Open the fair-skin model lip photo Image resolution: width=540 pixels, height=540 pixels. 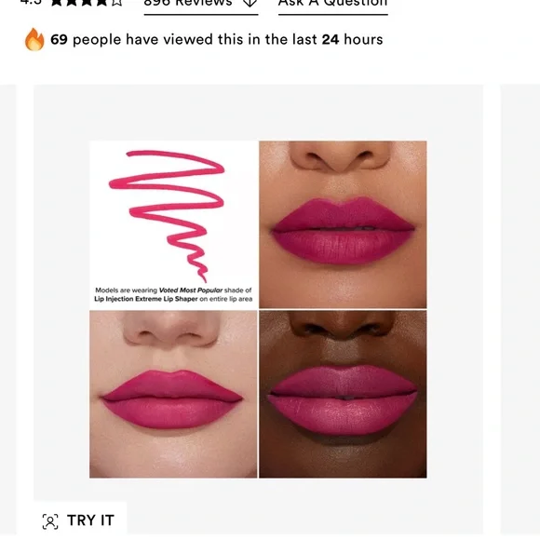173,394
